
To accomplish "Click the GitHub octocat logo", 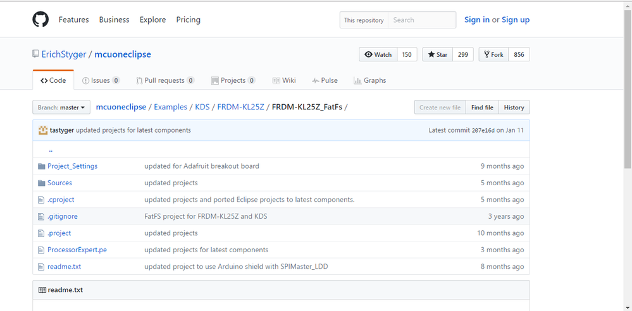I will tap(40, 20).
